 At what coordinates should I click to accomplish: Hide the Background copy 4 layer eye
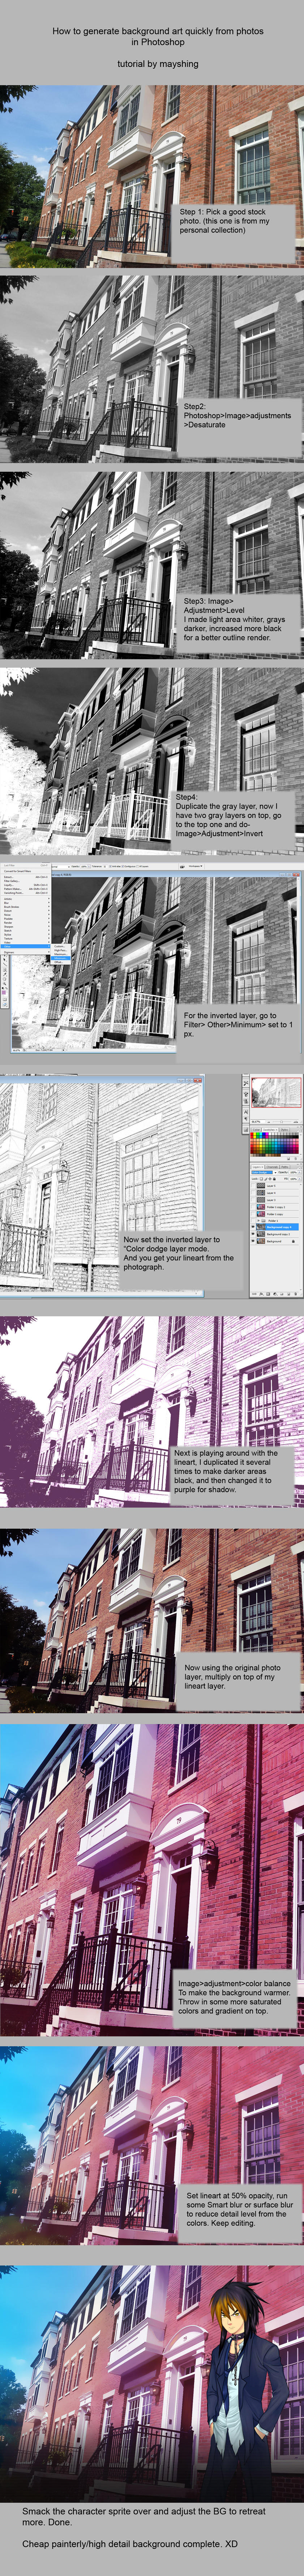tap(253, 1227)
